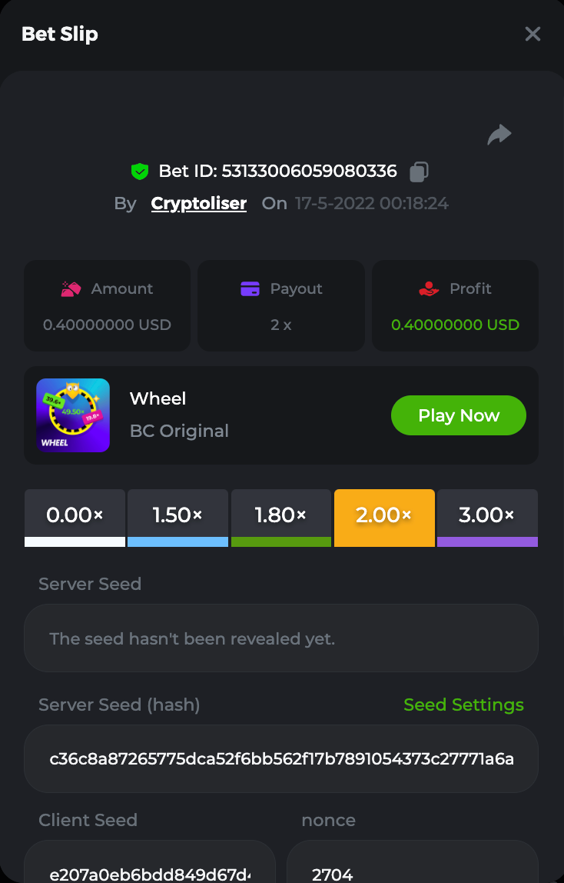This screenshot has height=883, width=564.
Task: Open Seed Settings
Action: tap(463, 705)
